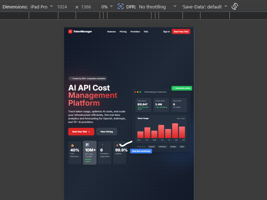Click the Cost alerts active green badge
Screen dimensions: 267x200
click(x=182, y=88)
